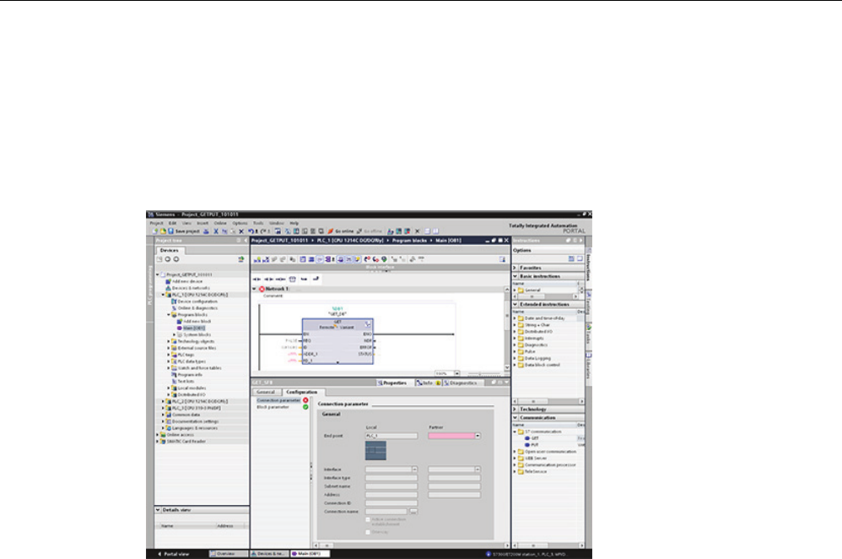Collapse the Communication palette
Viewport: 842px width, 559px height.
coord(515,418)
